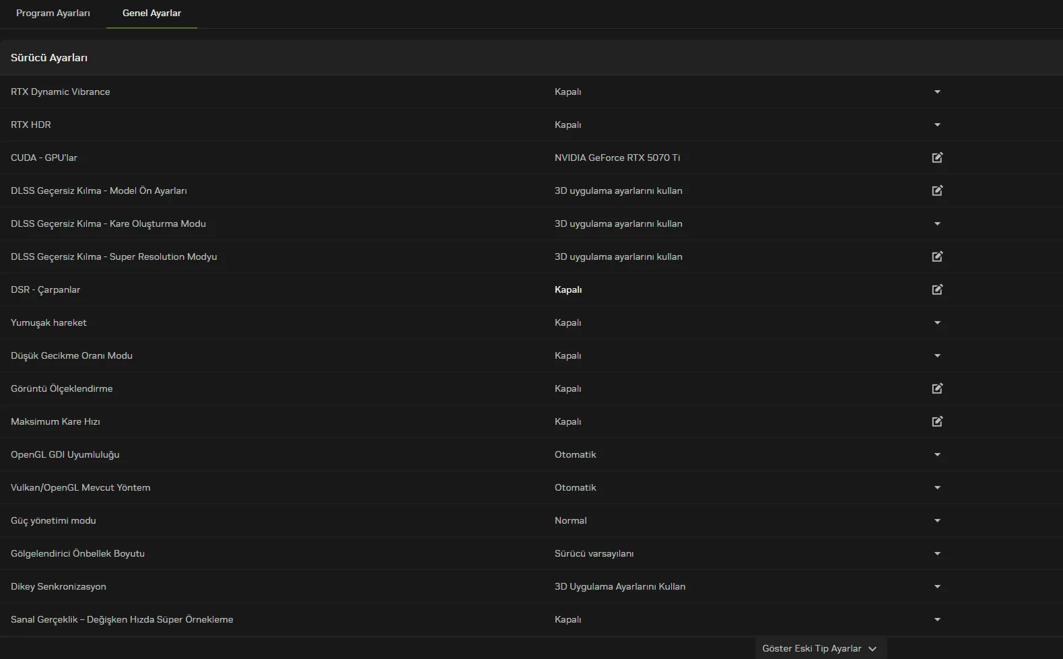Open Yumuşak hareket dropdown
The width and height of the screenshot is (1063, 659).
(937, 322)
